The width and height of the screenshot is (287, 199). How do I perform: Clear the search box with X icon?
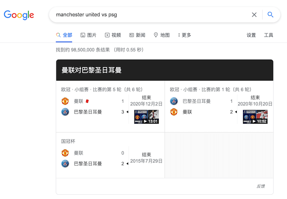pos(254,14)
